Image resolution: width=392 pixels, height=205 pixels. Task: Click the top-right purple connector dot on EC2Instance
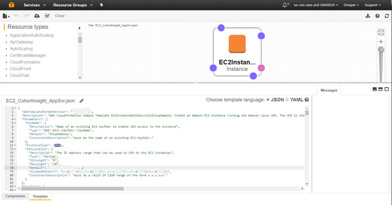click(261, 36)
